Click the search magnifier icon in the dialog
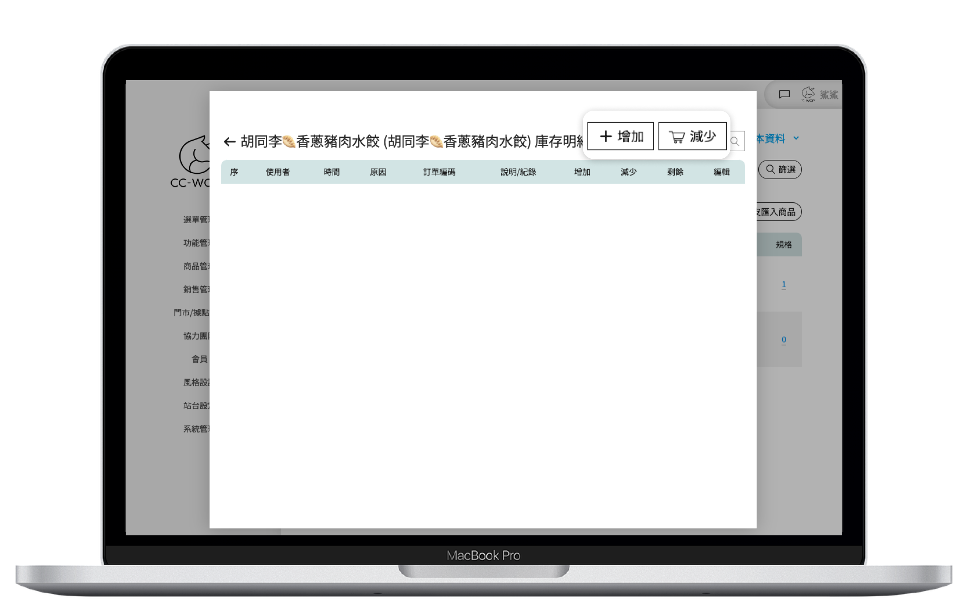The image size is (968, 616). coord(735,141)
